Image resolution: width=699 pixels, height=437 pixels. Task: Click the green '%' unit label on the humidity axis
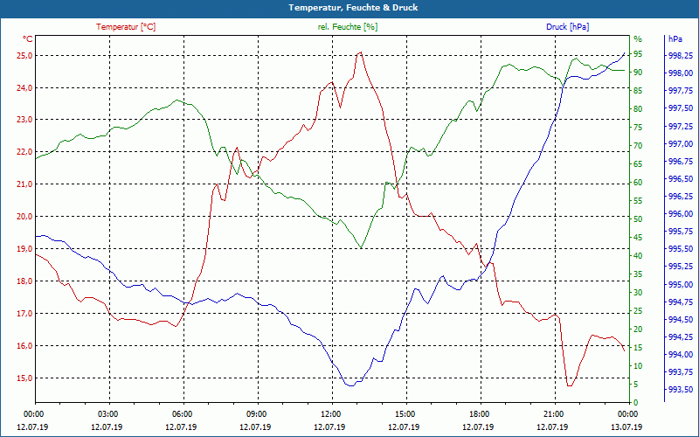click(638, 39)
